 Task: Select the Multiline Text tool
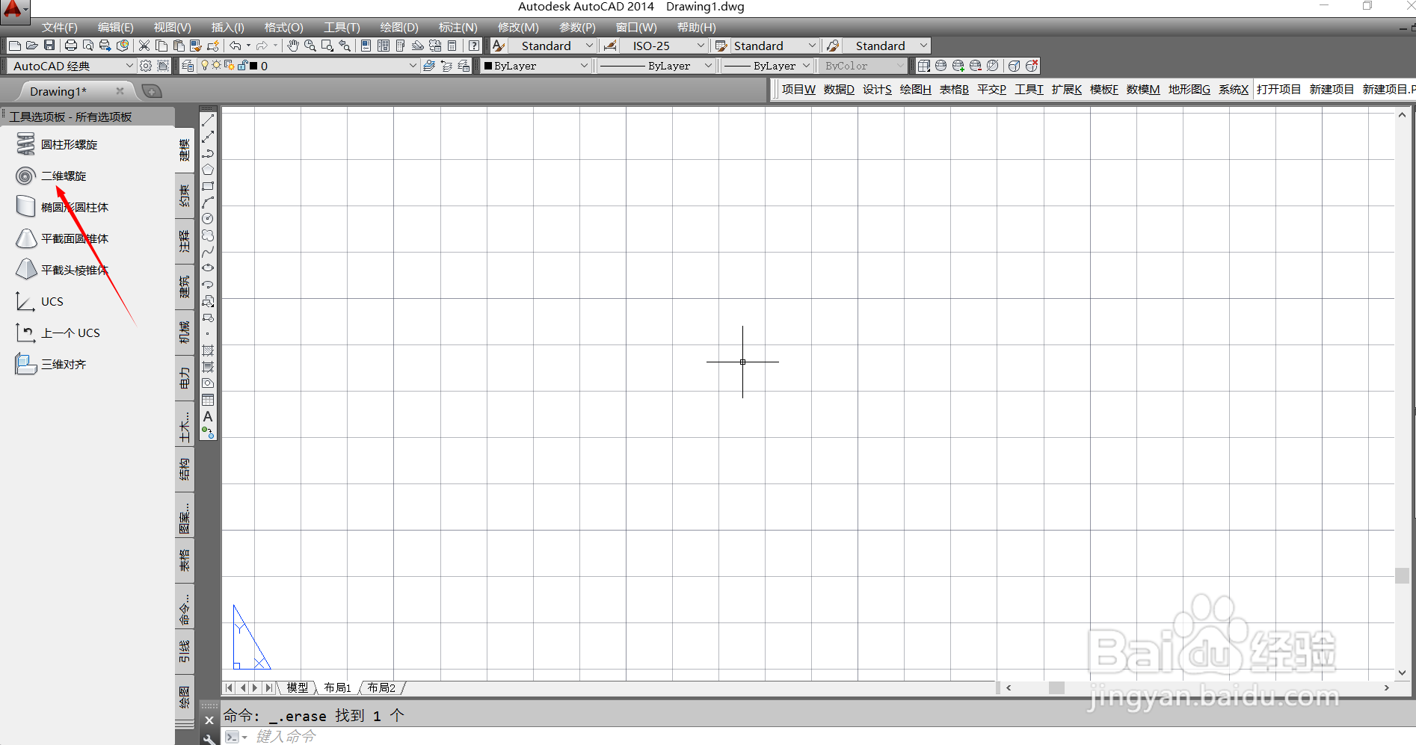click(208, 416)
